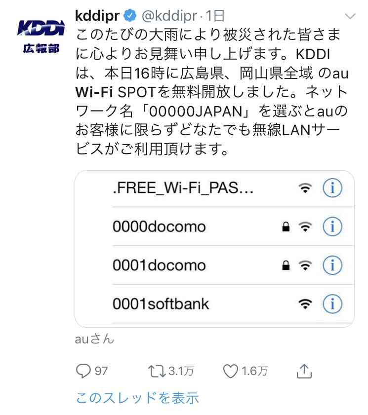Open the KDDI 広報部 profile avatar
Image resolution: width=368 pixels, height=415 pixels.
41,36
